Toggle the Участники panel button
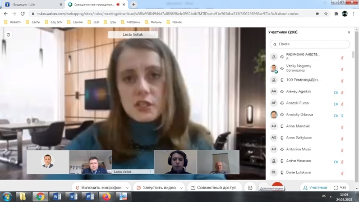This screenshot has height=202, width=359. click(x=315, y=187)
